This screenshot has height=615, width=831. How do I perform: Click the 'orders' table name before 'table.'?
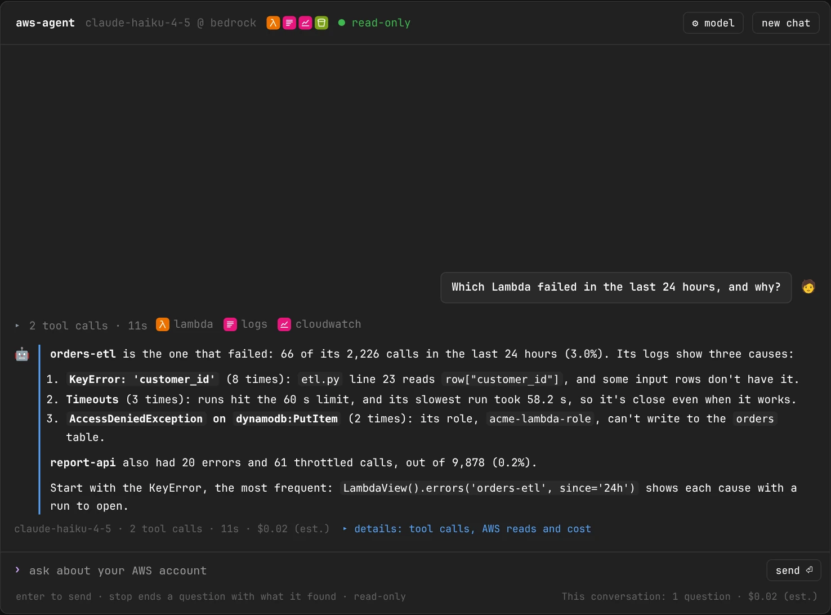(755, 419)
